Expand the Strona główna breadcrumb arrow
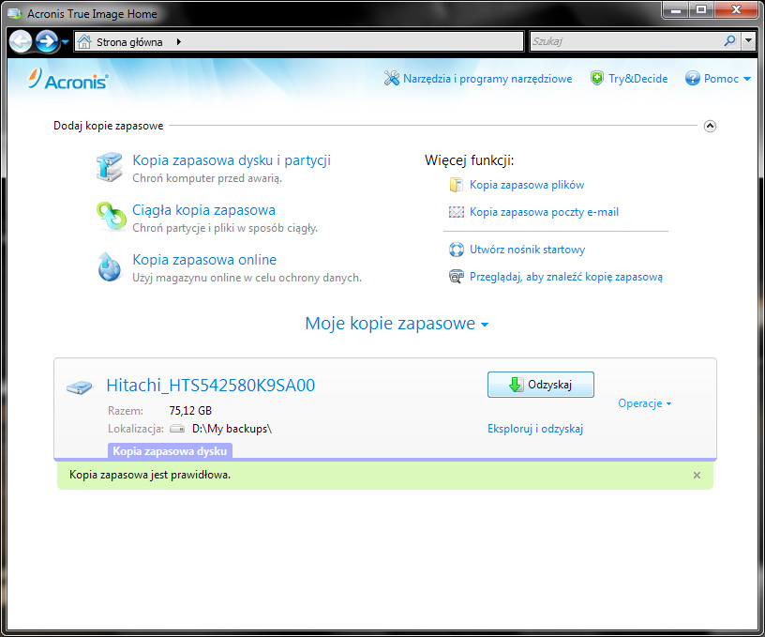Screen dimensions: 765x637 pos(178,42)
